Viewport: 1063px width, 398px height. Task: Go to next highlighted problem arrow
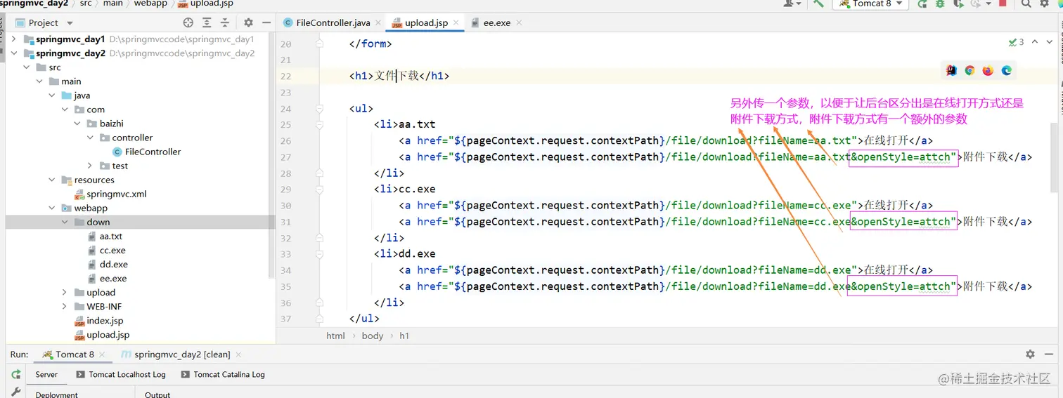click(x=1050, y=42)
